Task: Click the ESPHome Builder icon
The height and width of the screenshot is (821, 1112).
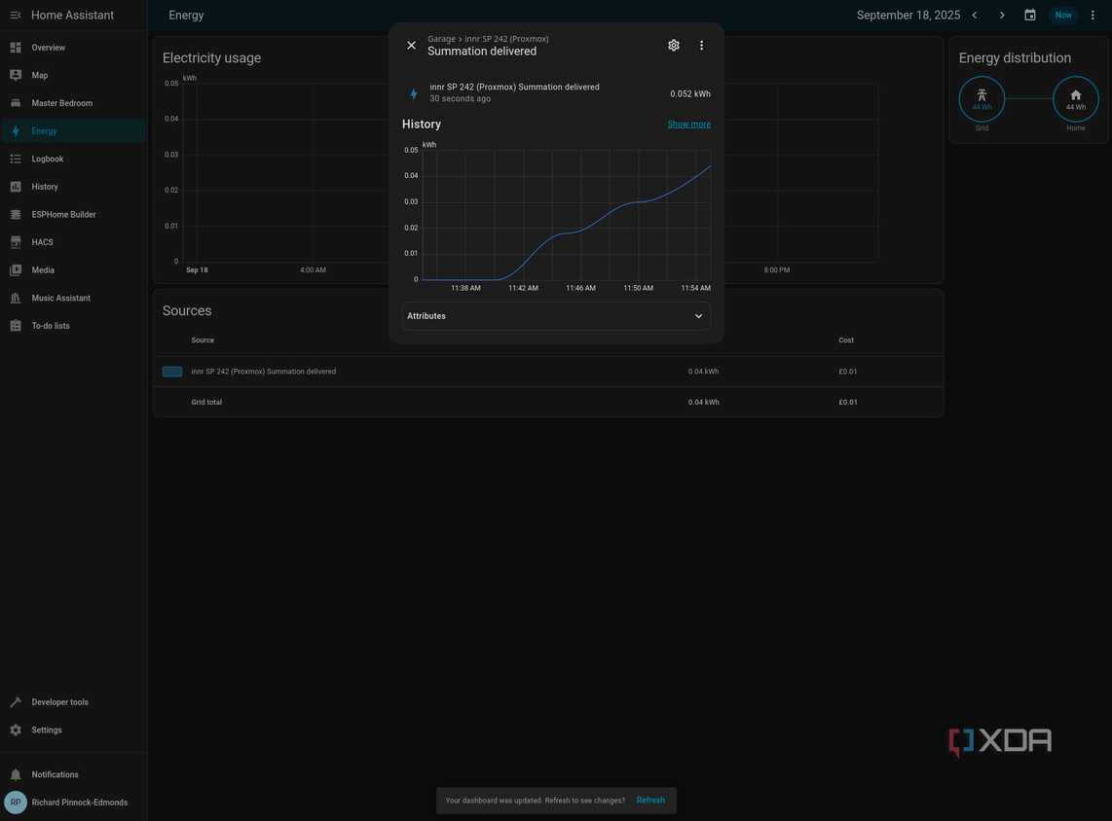Action: click(16, 214)
